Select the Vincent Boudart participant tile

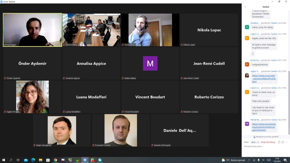pyautogui.click(x=150, y=97)
